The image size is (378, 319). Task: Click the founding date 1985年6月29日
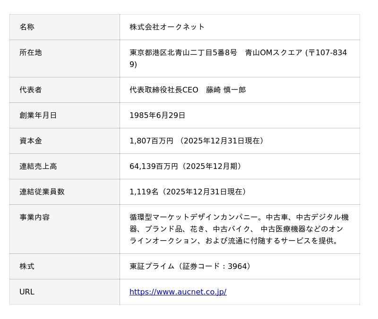157,115
